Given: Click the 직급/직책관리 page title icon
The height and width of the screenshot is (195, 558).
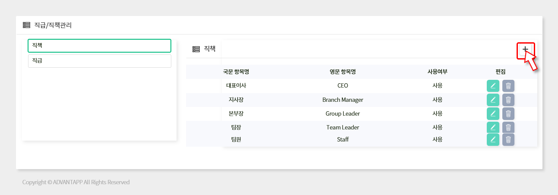Looking at the screenshot, I should (26, 25).
